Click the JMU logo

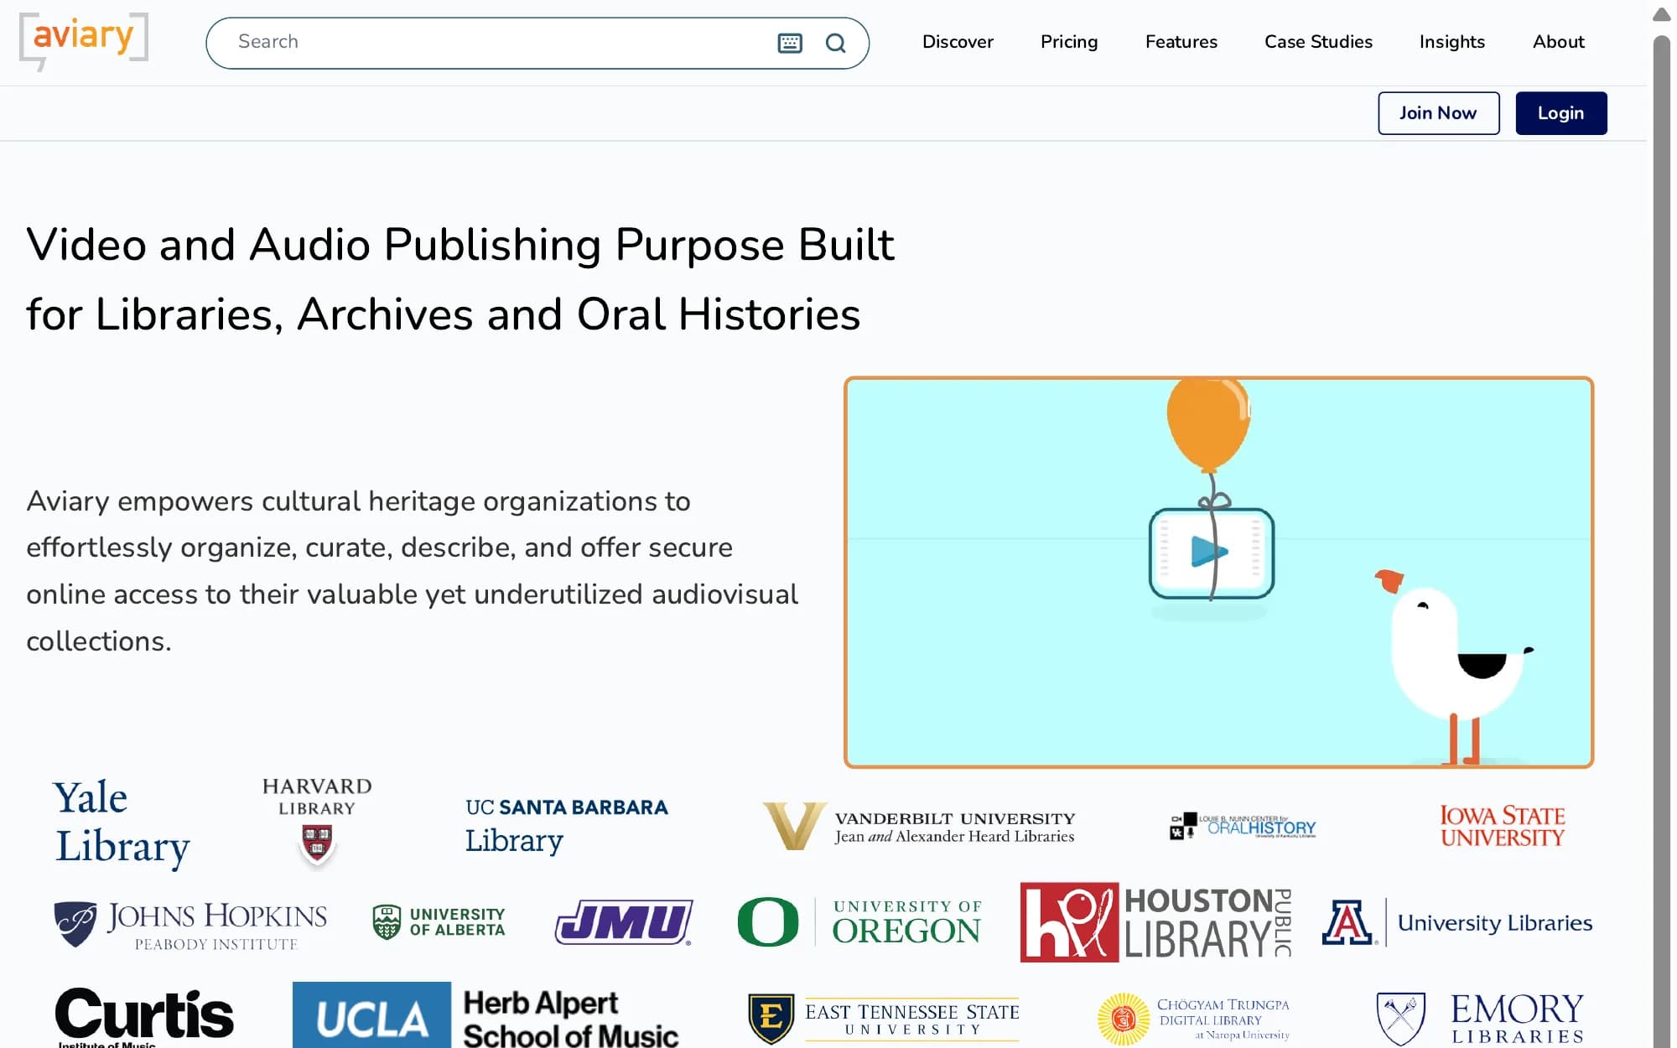click(625, 922)
